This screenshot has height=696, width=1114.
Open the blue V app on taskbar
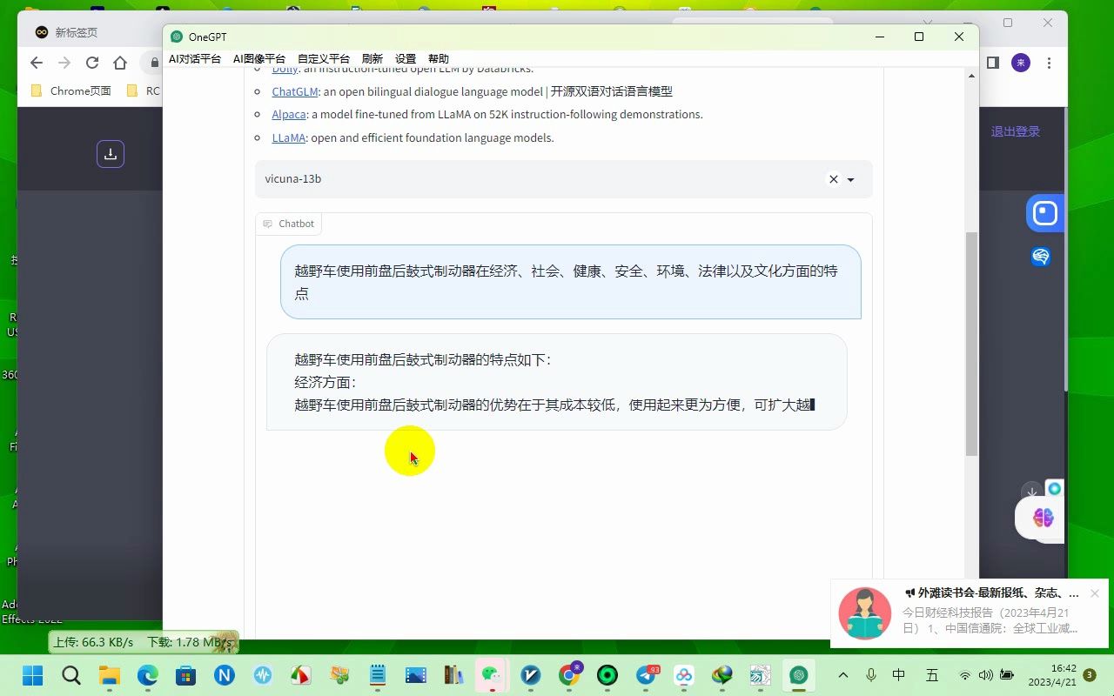click(x=531, y=675)
